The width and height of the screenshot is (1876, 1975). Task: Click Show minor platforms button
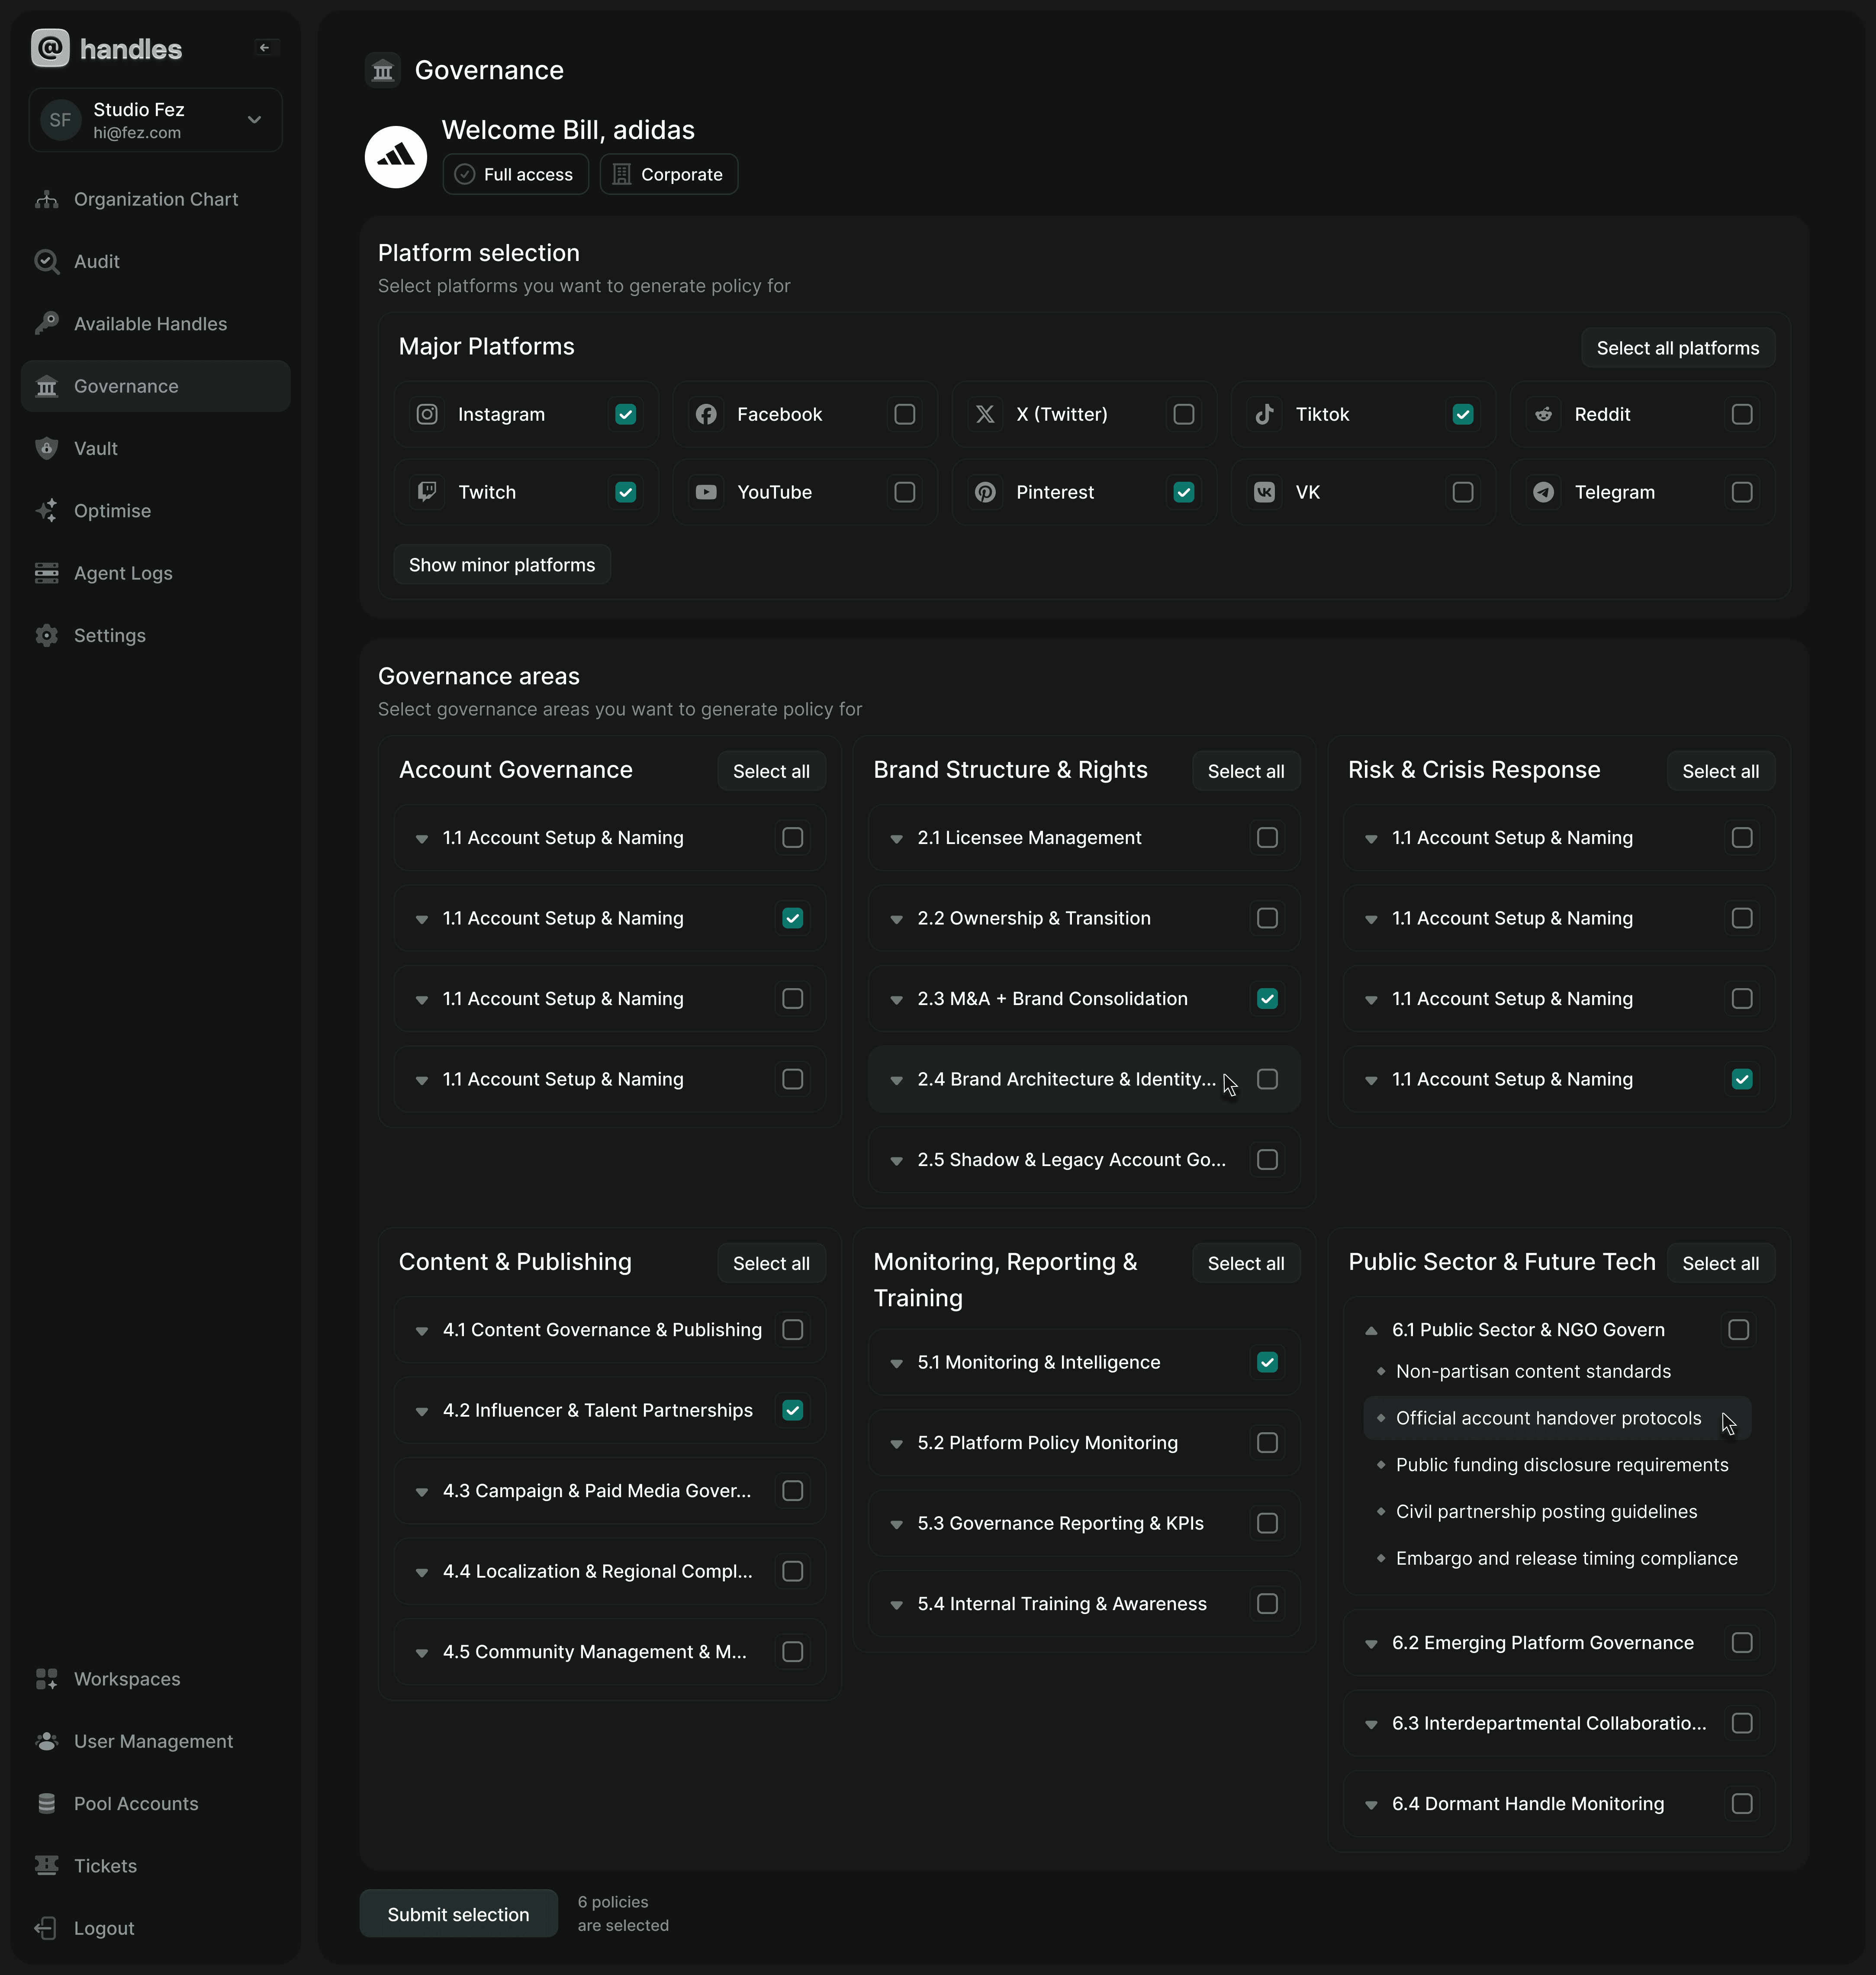point(501,565)
